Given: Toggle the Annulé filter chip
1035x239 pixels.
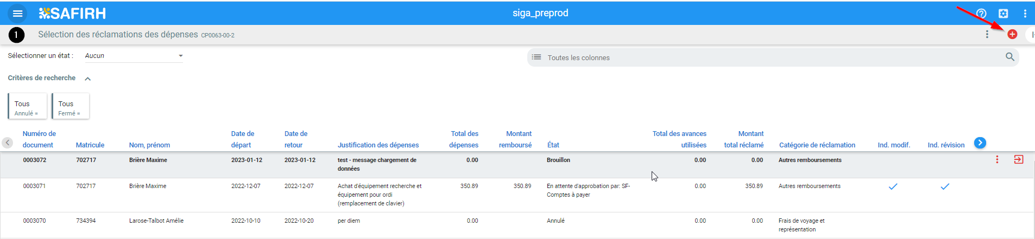Looking at the screenshot, I should 27,106.
